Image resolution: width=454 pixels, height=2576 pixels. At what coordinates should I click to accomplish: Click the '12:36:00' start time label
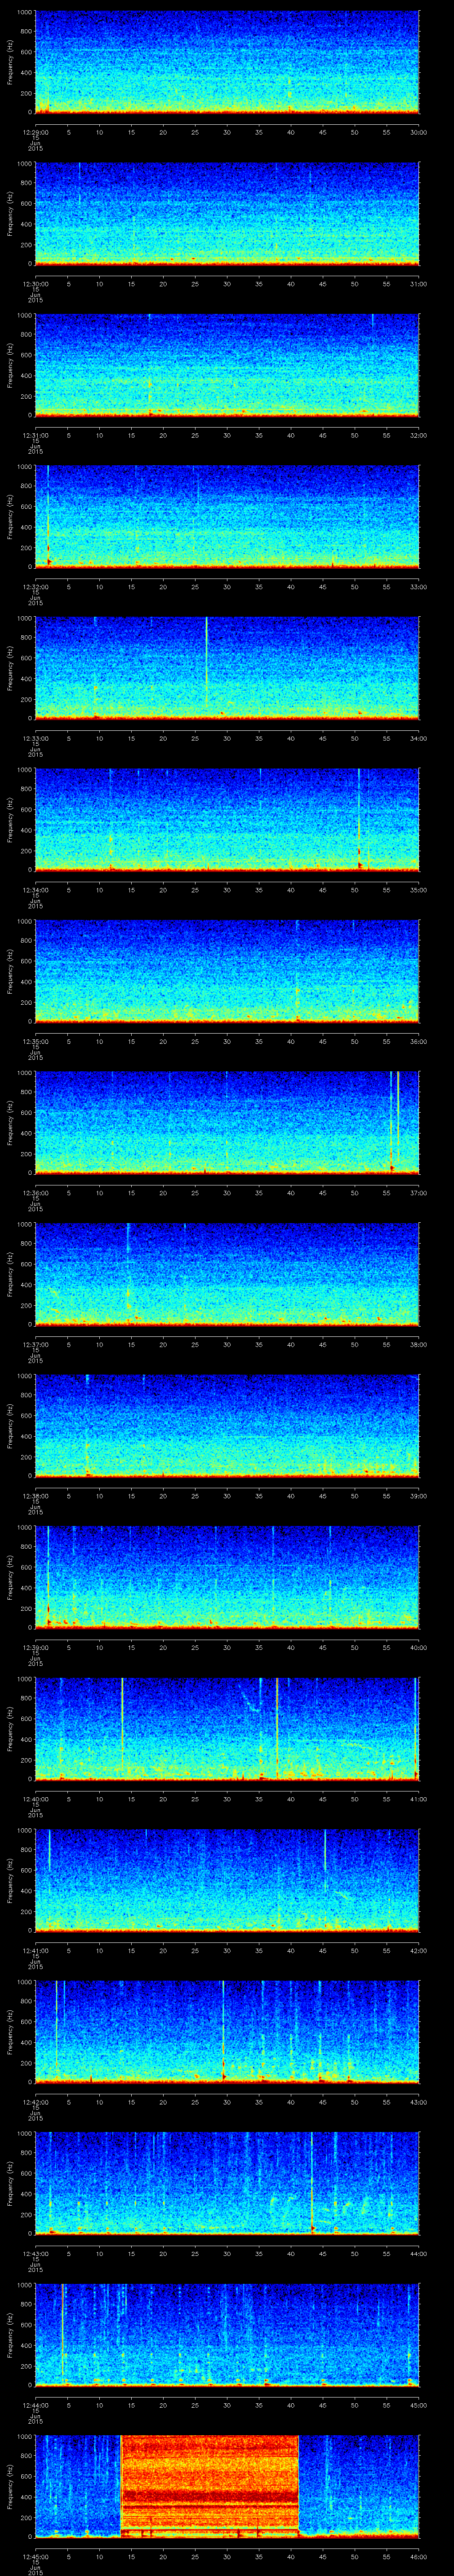(35, 1192)
